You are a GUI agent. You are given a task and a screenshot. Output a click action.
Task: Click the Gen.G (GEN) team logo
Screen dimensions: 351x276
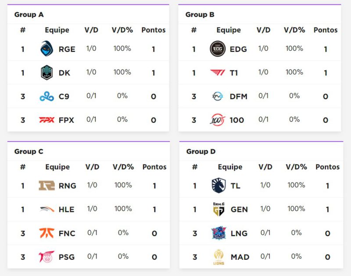[218, 209]
